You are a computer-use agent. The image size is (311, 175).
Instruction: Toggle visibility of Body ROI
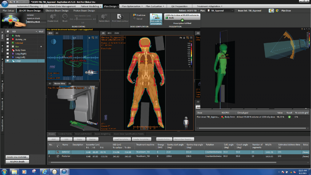[x=8, y=36]
